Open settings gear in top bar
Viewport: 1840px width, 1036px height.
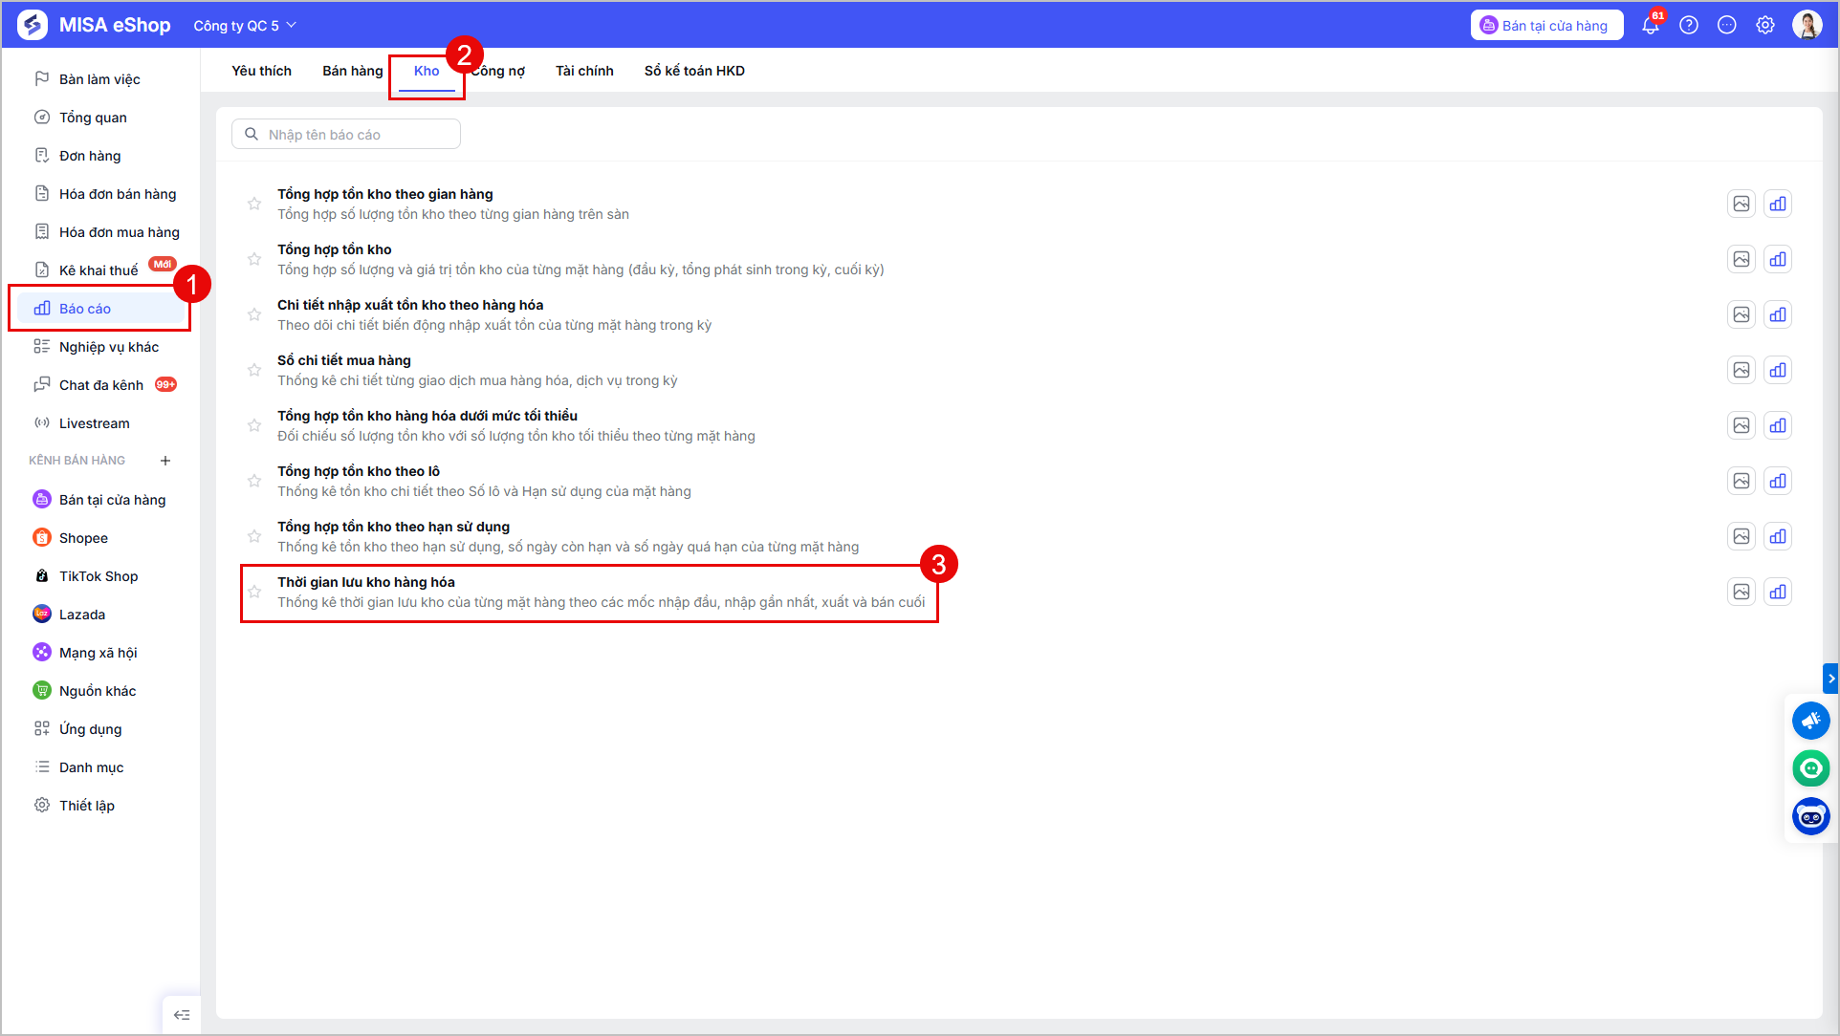(1765, 26)
